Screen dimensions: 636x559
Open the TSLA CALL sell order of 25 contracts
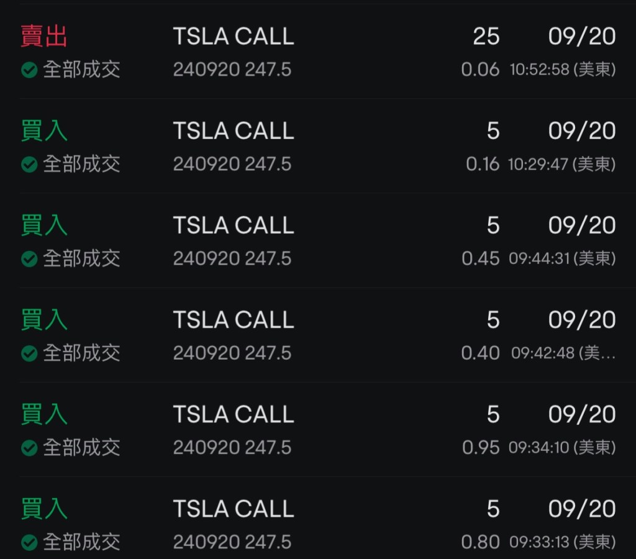(x=234, y=37)
